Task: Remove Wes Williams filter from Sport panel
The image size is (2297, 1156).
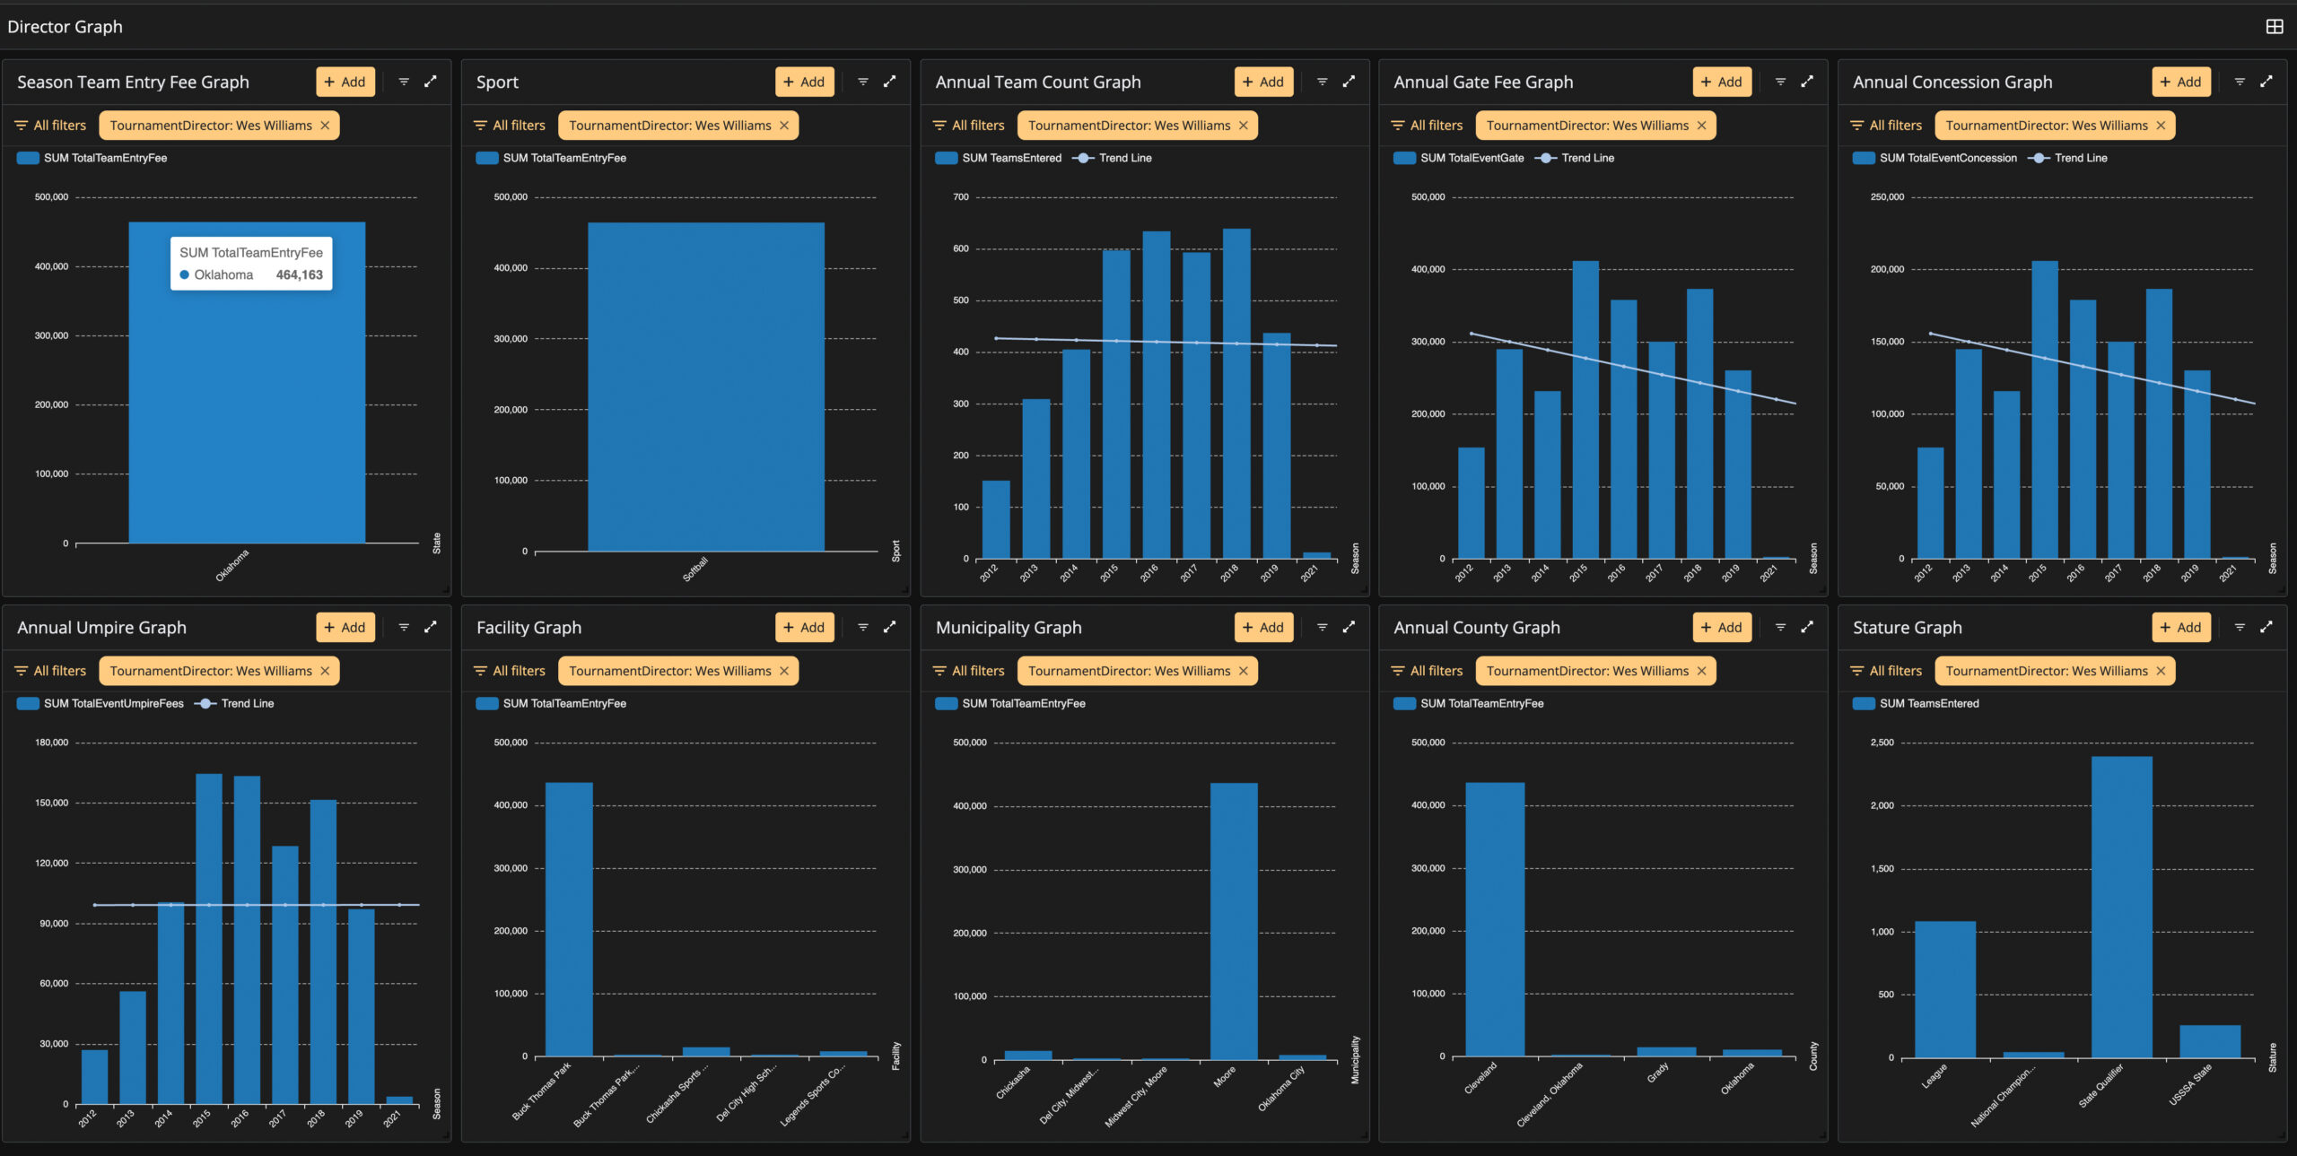Action: (x=784, y=126)
